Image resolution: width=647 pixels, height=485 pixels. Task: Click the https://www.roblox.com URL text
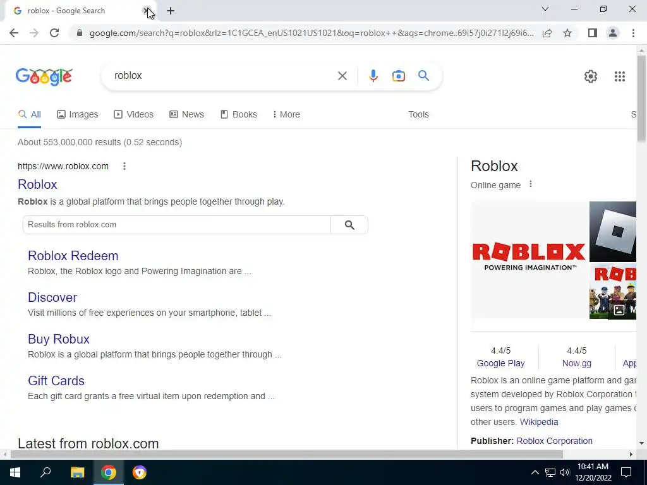click(x=63, y=166)
